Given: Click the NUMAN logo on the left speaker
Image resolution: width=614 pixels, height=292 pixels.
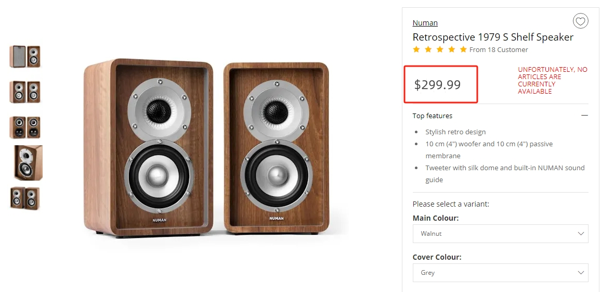Looking at the screenshot, I should [160, 220].
